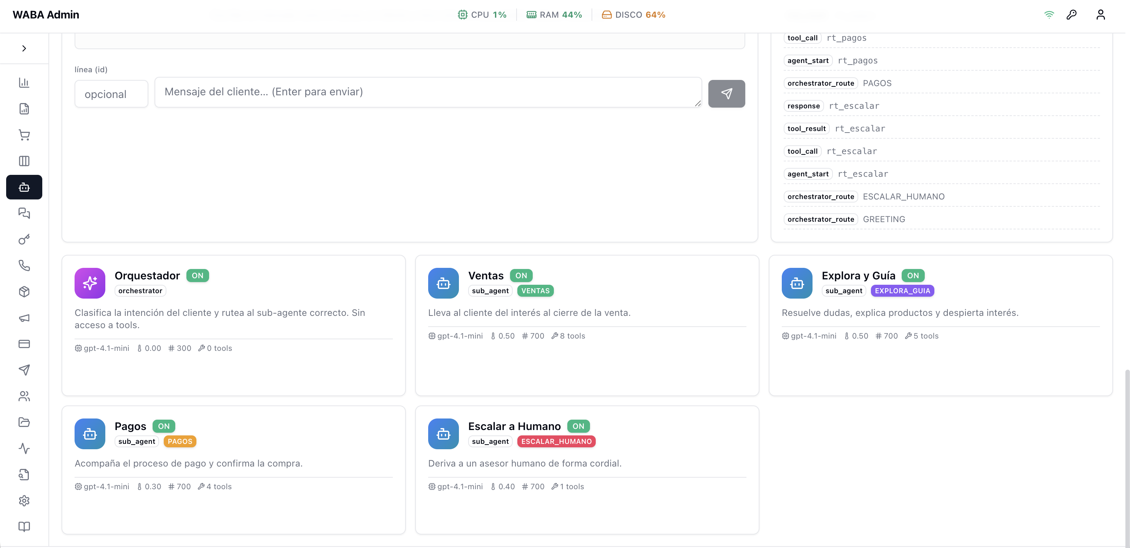Click the key icon in top bar
This screenshot has height=548, width=1130.
(x=1071, y=15)
